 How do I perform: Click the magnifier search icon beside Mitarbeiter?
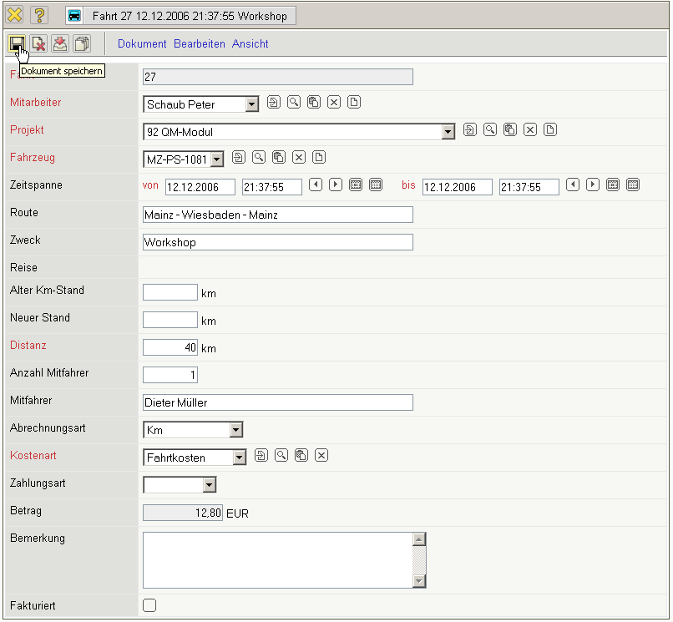[294, 103]
